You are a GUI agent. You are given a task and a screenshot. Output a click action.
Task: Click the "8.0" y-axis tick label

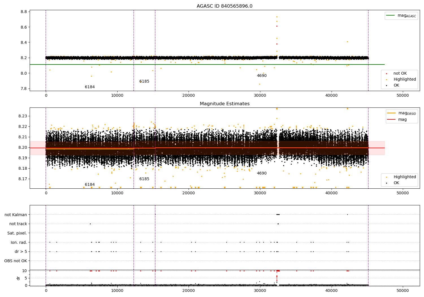click(24, 73)
